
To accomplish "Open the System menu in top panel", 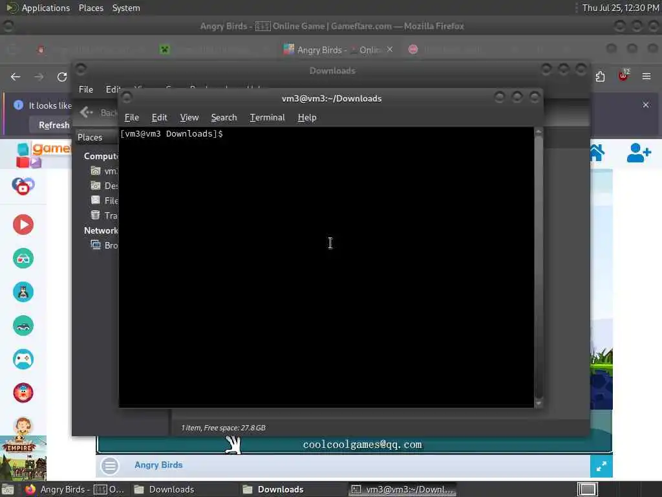I will [x=126, y=8].
